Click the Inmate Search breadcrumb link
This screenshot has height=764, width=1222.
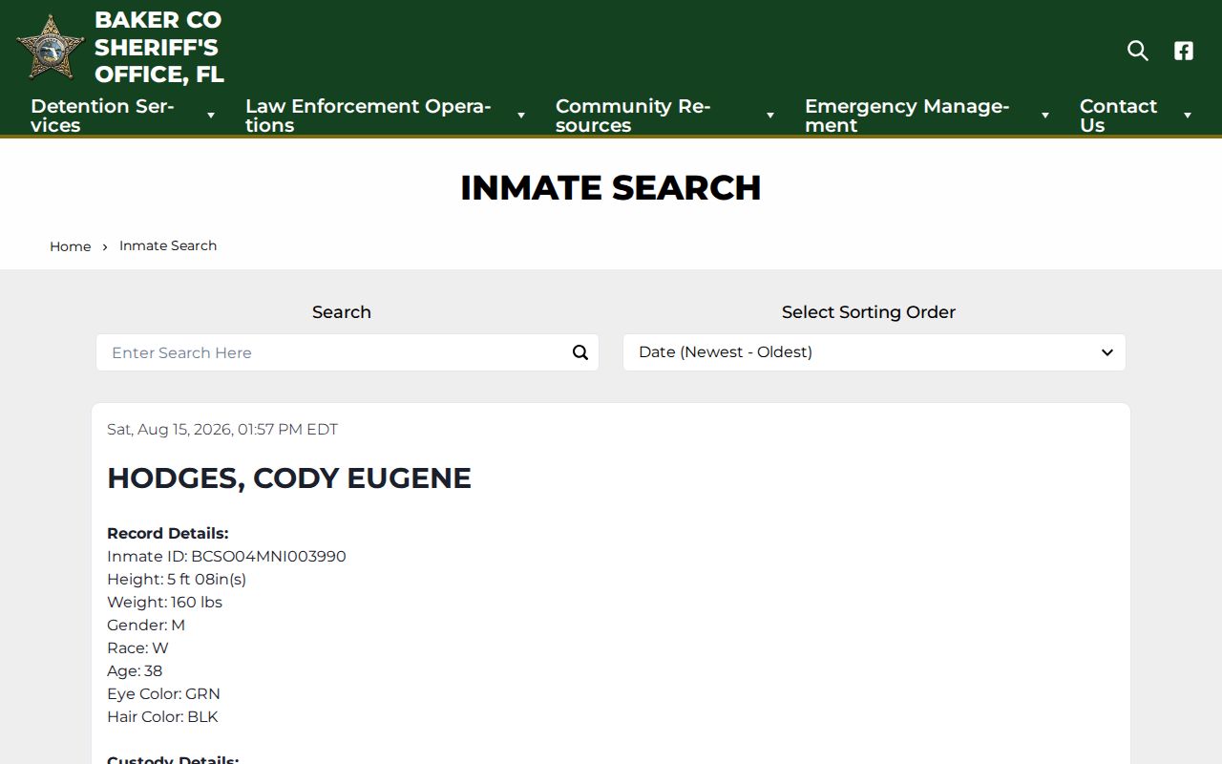click(x=168, y=245)
